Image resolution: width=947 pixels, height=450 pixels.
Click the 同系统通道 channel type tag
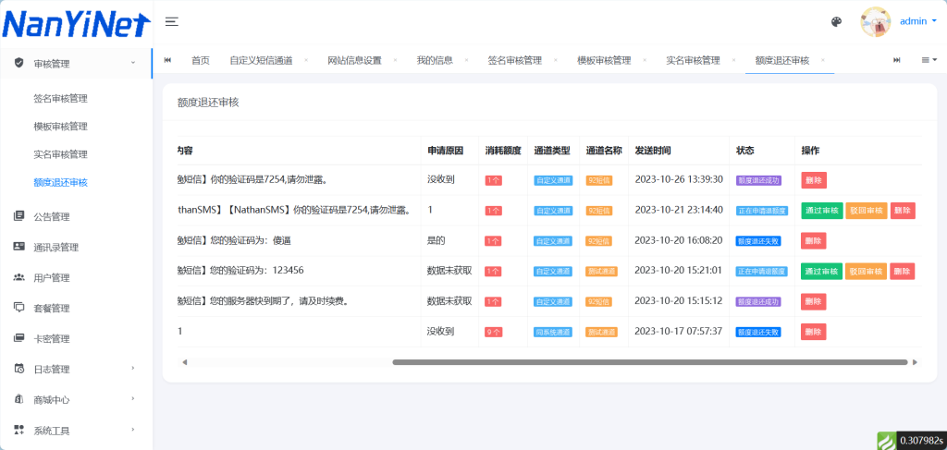(x=553, y=332)
